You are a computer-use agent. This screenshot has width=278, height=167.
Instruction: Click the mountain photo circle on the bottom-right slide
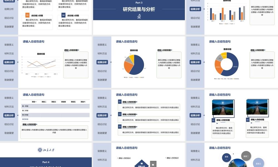tap(238, 163)
